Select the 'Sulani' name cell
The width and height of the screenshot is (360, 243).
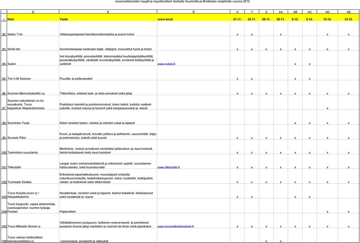(x=33, y=58)
